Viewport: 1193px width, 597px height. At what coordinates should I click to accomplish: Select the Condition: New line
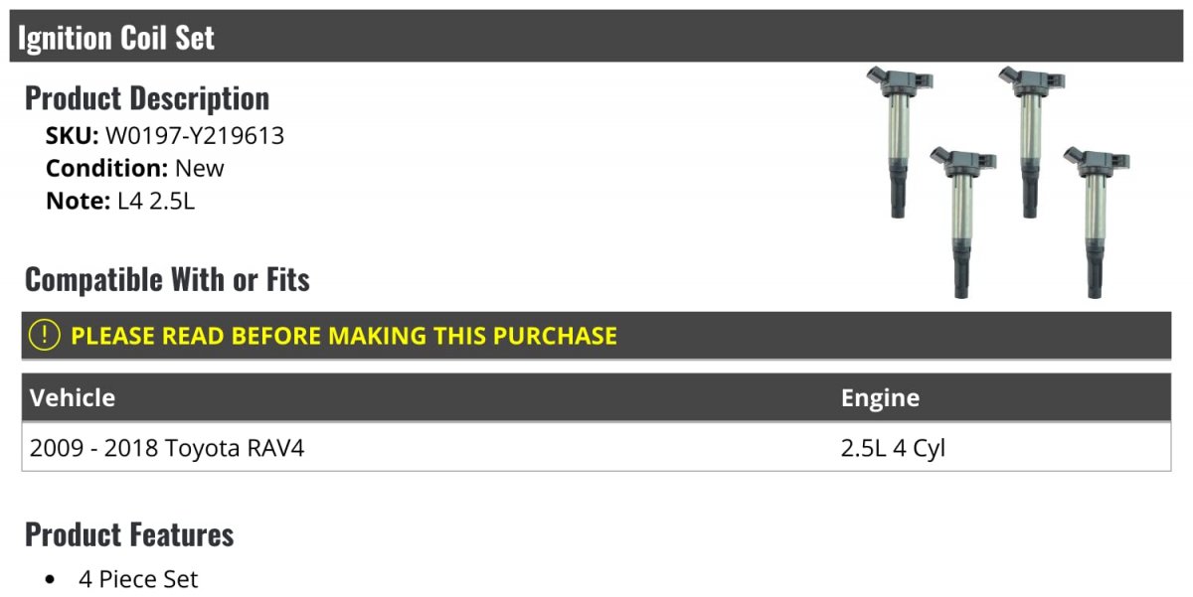[135, 168]
